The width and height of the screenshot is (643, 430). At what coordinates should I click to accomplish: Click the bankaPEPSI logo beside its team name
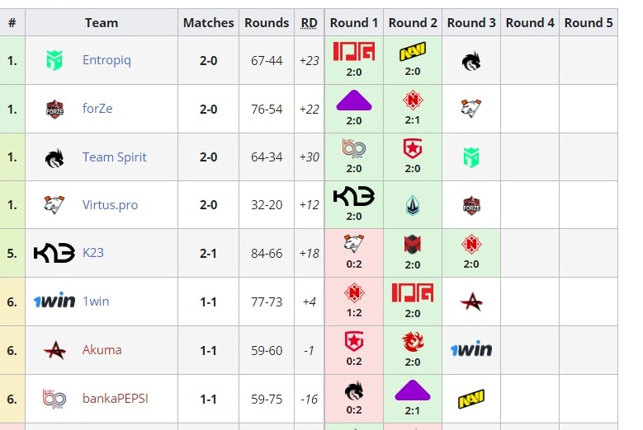pos(54,399)
